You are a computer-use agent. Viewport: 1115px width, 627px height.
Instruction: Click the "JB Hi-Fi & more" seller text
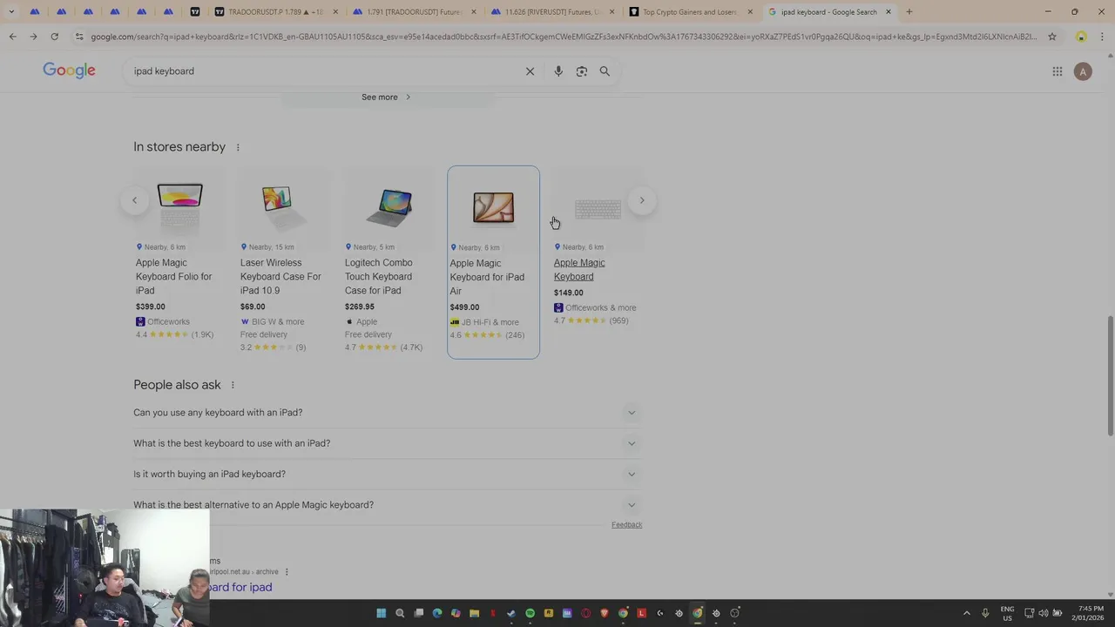pyautogui.click(x=490, y=322)
